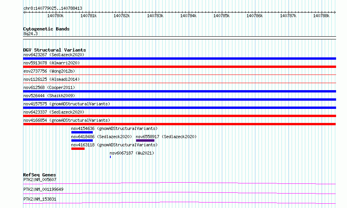Image resolution: width=347 pixels, height=208 pixels.
Task: Click the short red bar of nsv4163118
Action: 78,149
